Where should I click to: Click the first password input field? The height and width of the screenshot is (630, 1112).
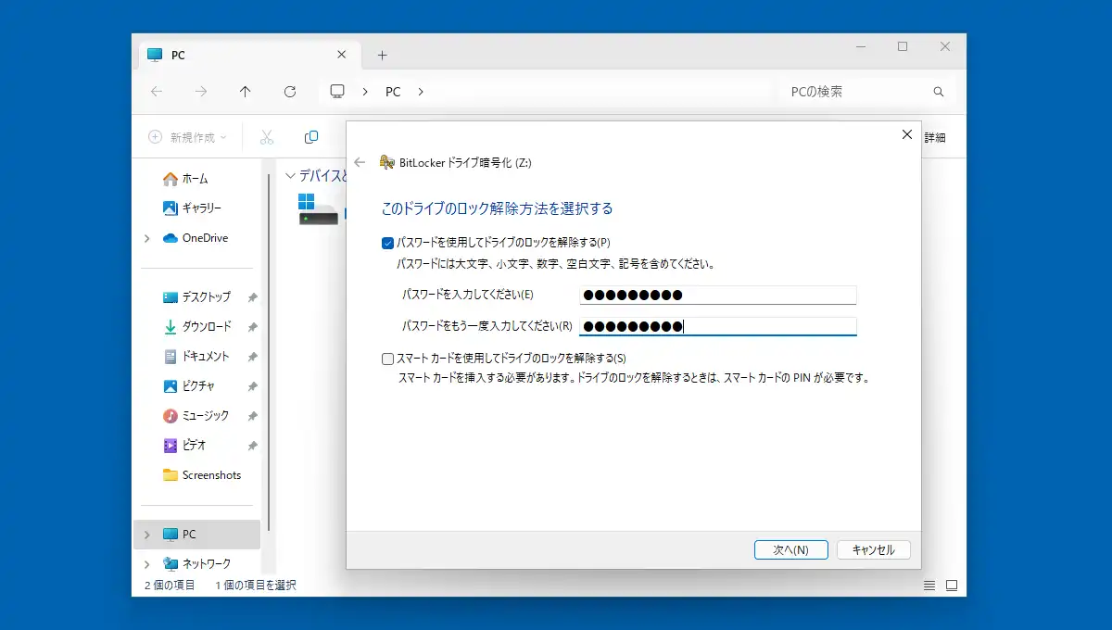(x=717, y=296)
